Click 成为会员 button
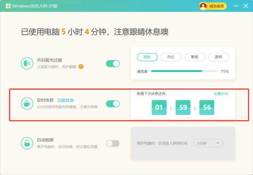 213,6
